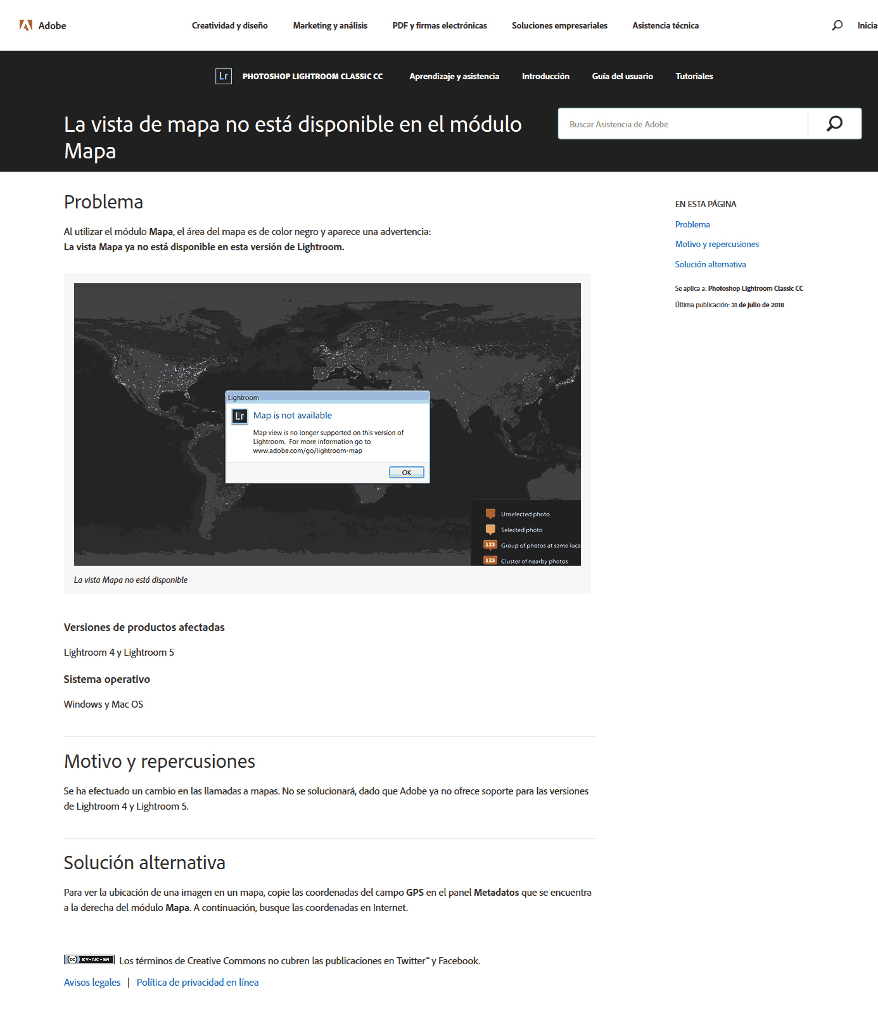Click the 'Versiones de productos afectadas' heading
The width and height of the screenshot is (878, 1013).
(x=144, y=627)
